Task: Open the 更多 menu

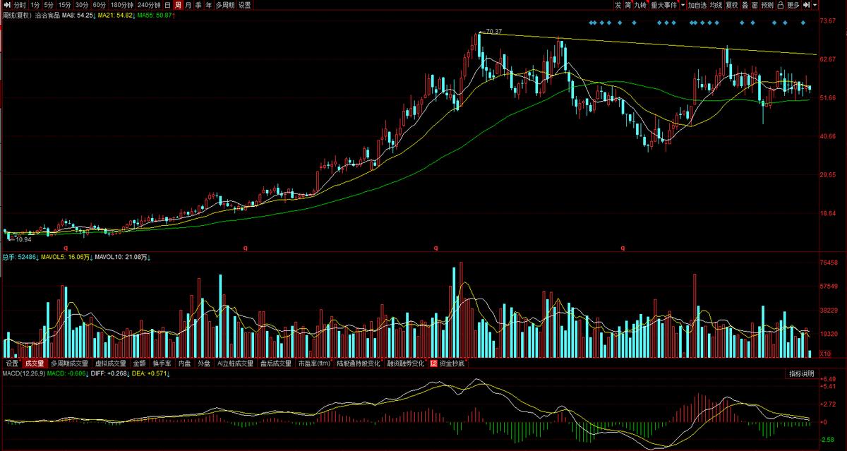Action: point(793,5)
